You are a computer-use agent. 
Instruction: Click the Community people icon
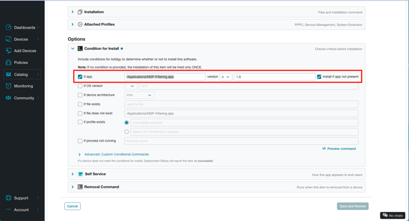pyautogui.click(x=8, y=98)
